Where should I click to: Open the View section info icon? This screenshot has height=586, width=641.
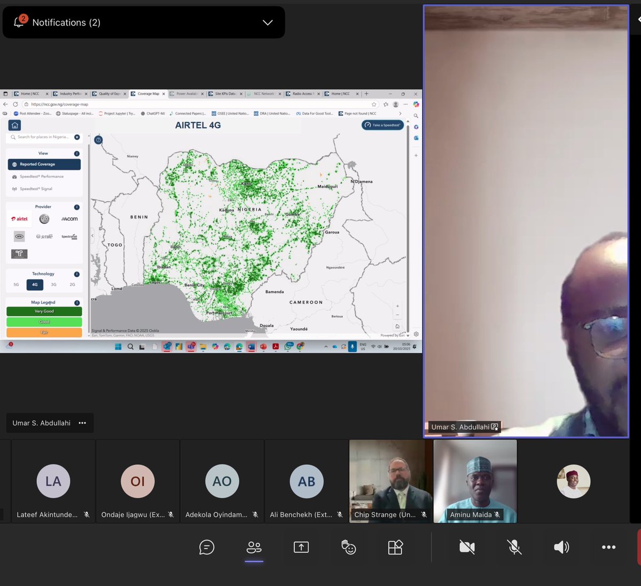77,153
